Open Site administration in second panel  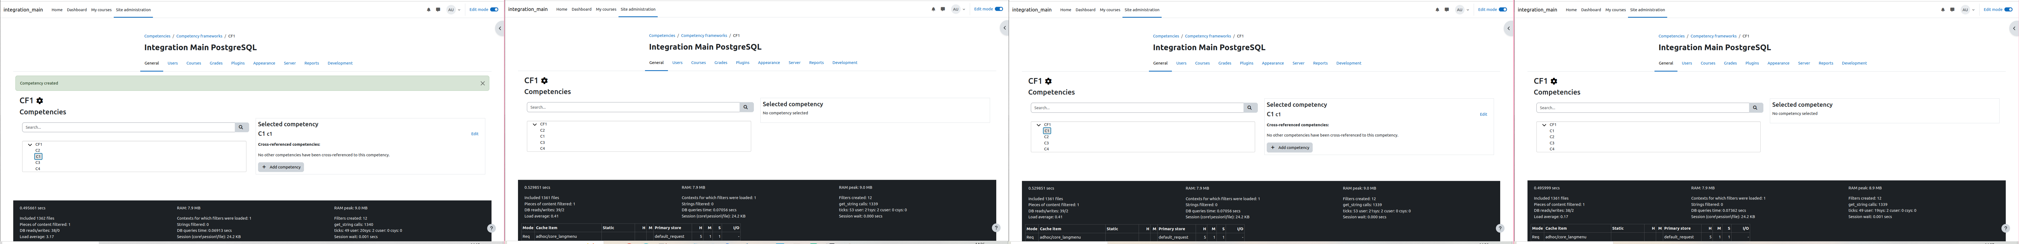point(638,9)
